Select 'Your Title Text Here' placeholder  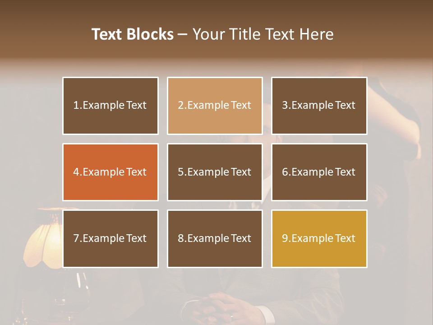pos(263,34)
